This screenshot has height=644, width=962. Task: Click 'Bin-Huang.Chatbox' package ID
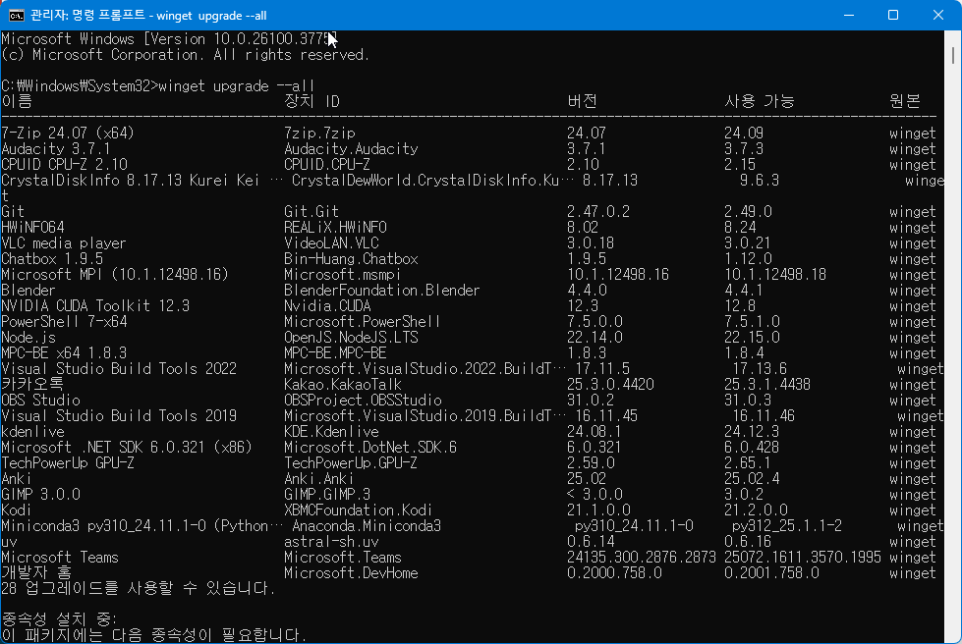tap(351, 259)
